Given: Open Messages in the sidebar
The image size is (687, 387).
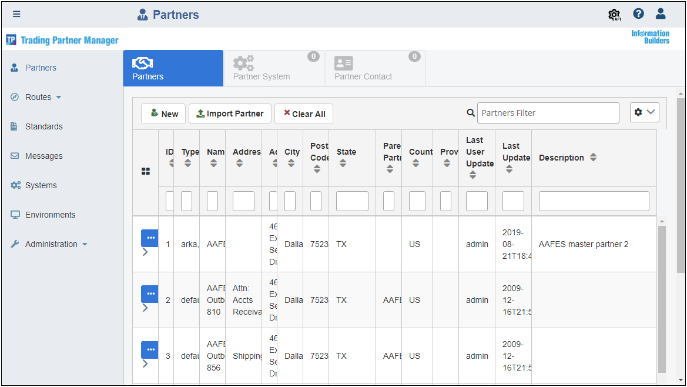Looking at the screenshot, I should 44,156.
